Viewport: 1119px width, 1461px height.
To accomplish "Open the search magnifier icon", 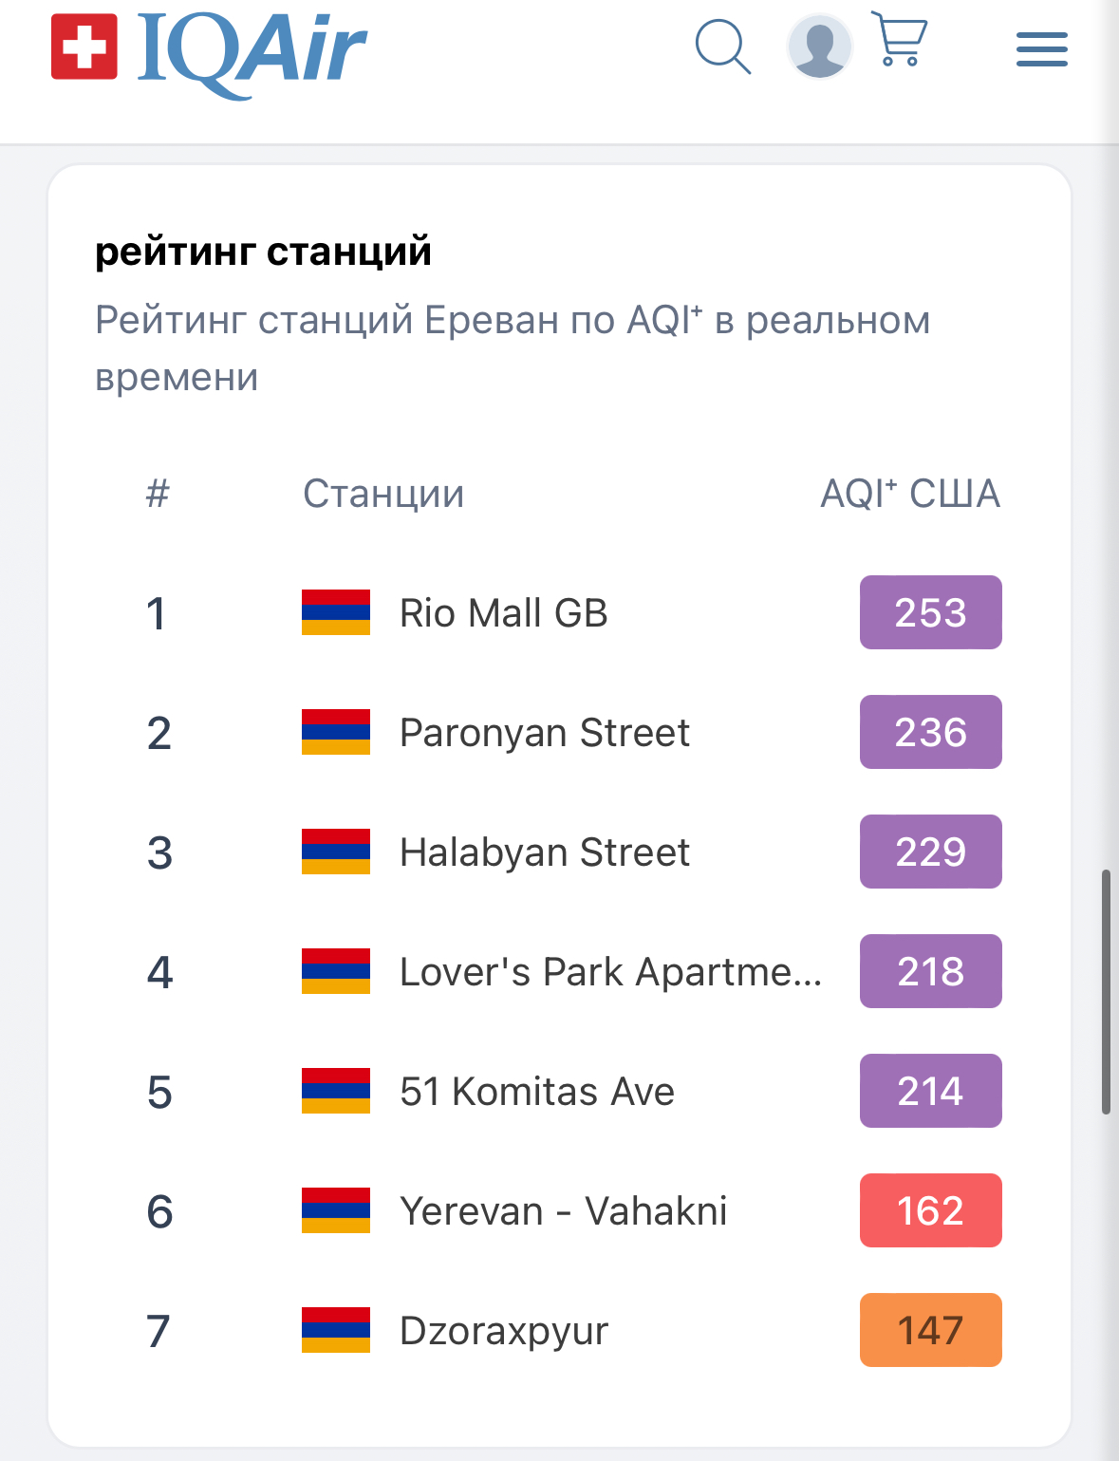I will coord(723,47).
